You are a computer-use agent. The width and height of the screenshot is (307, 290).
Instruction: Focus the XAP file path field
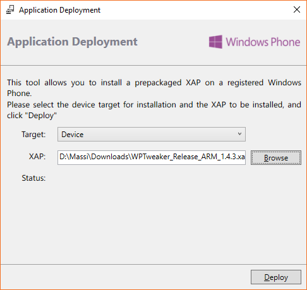tap(152, 157)
